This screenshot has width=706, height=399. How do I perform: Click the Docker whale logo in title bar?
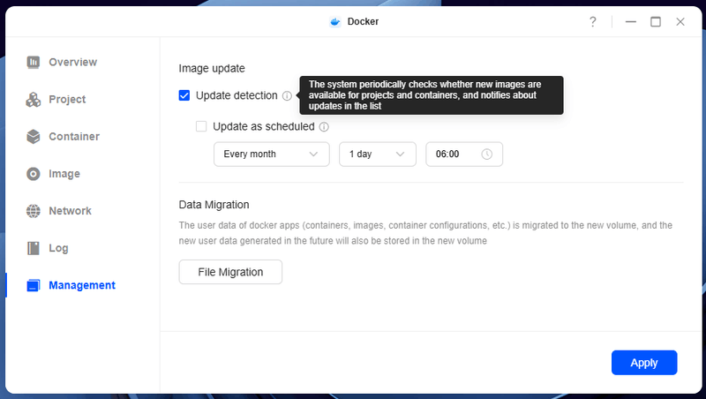[x=334, y=21]
